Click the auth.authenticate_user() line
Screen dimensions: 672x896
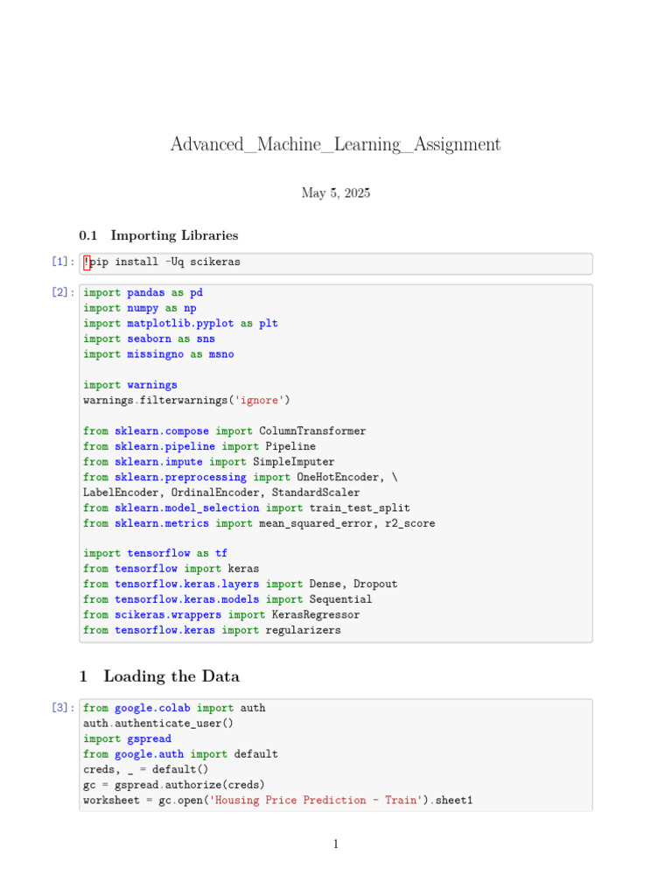coord(158,724)
